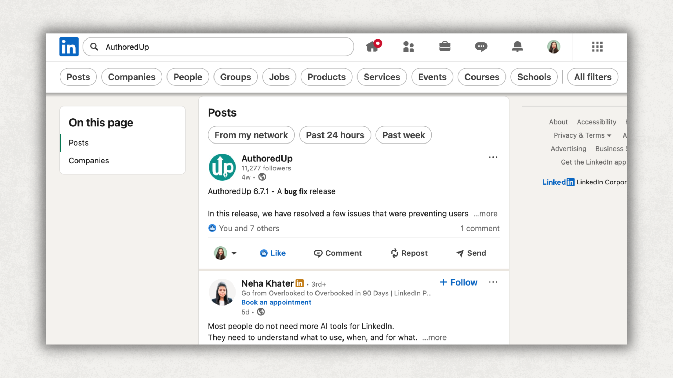Image resolution: width=673 pixels, height=378 pixels.
Task: Select the Events filter pill
Action: click(432, 77)
